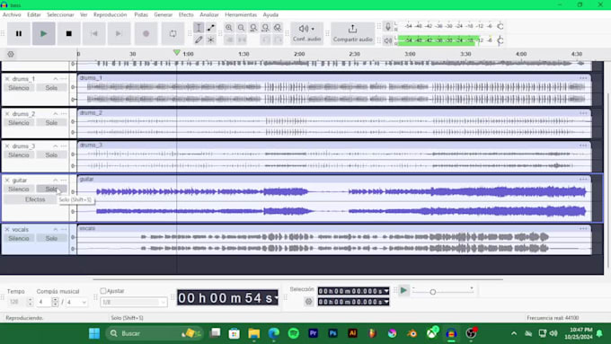This screenshot has height=344, width=611.
Task: Select the Selection (I-beam) tool
Action: click(199, 28)
